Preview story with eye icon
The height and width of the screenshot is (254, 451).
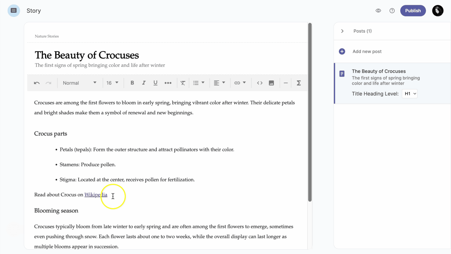378,11
